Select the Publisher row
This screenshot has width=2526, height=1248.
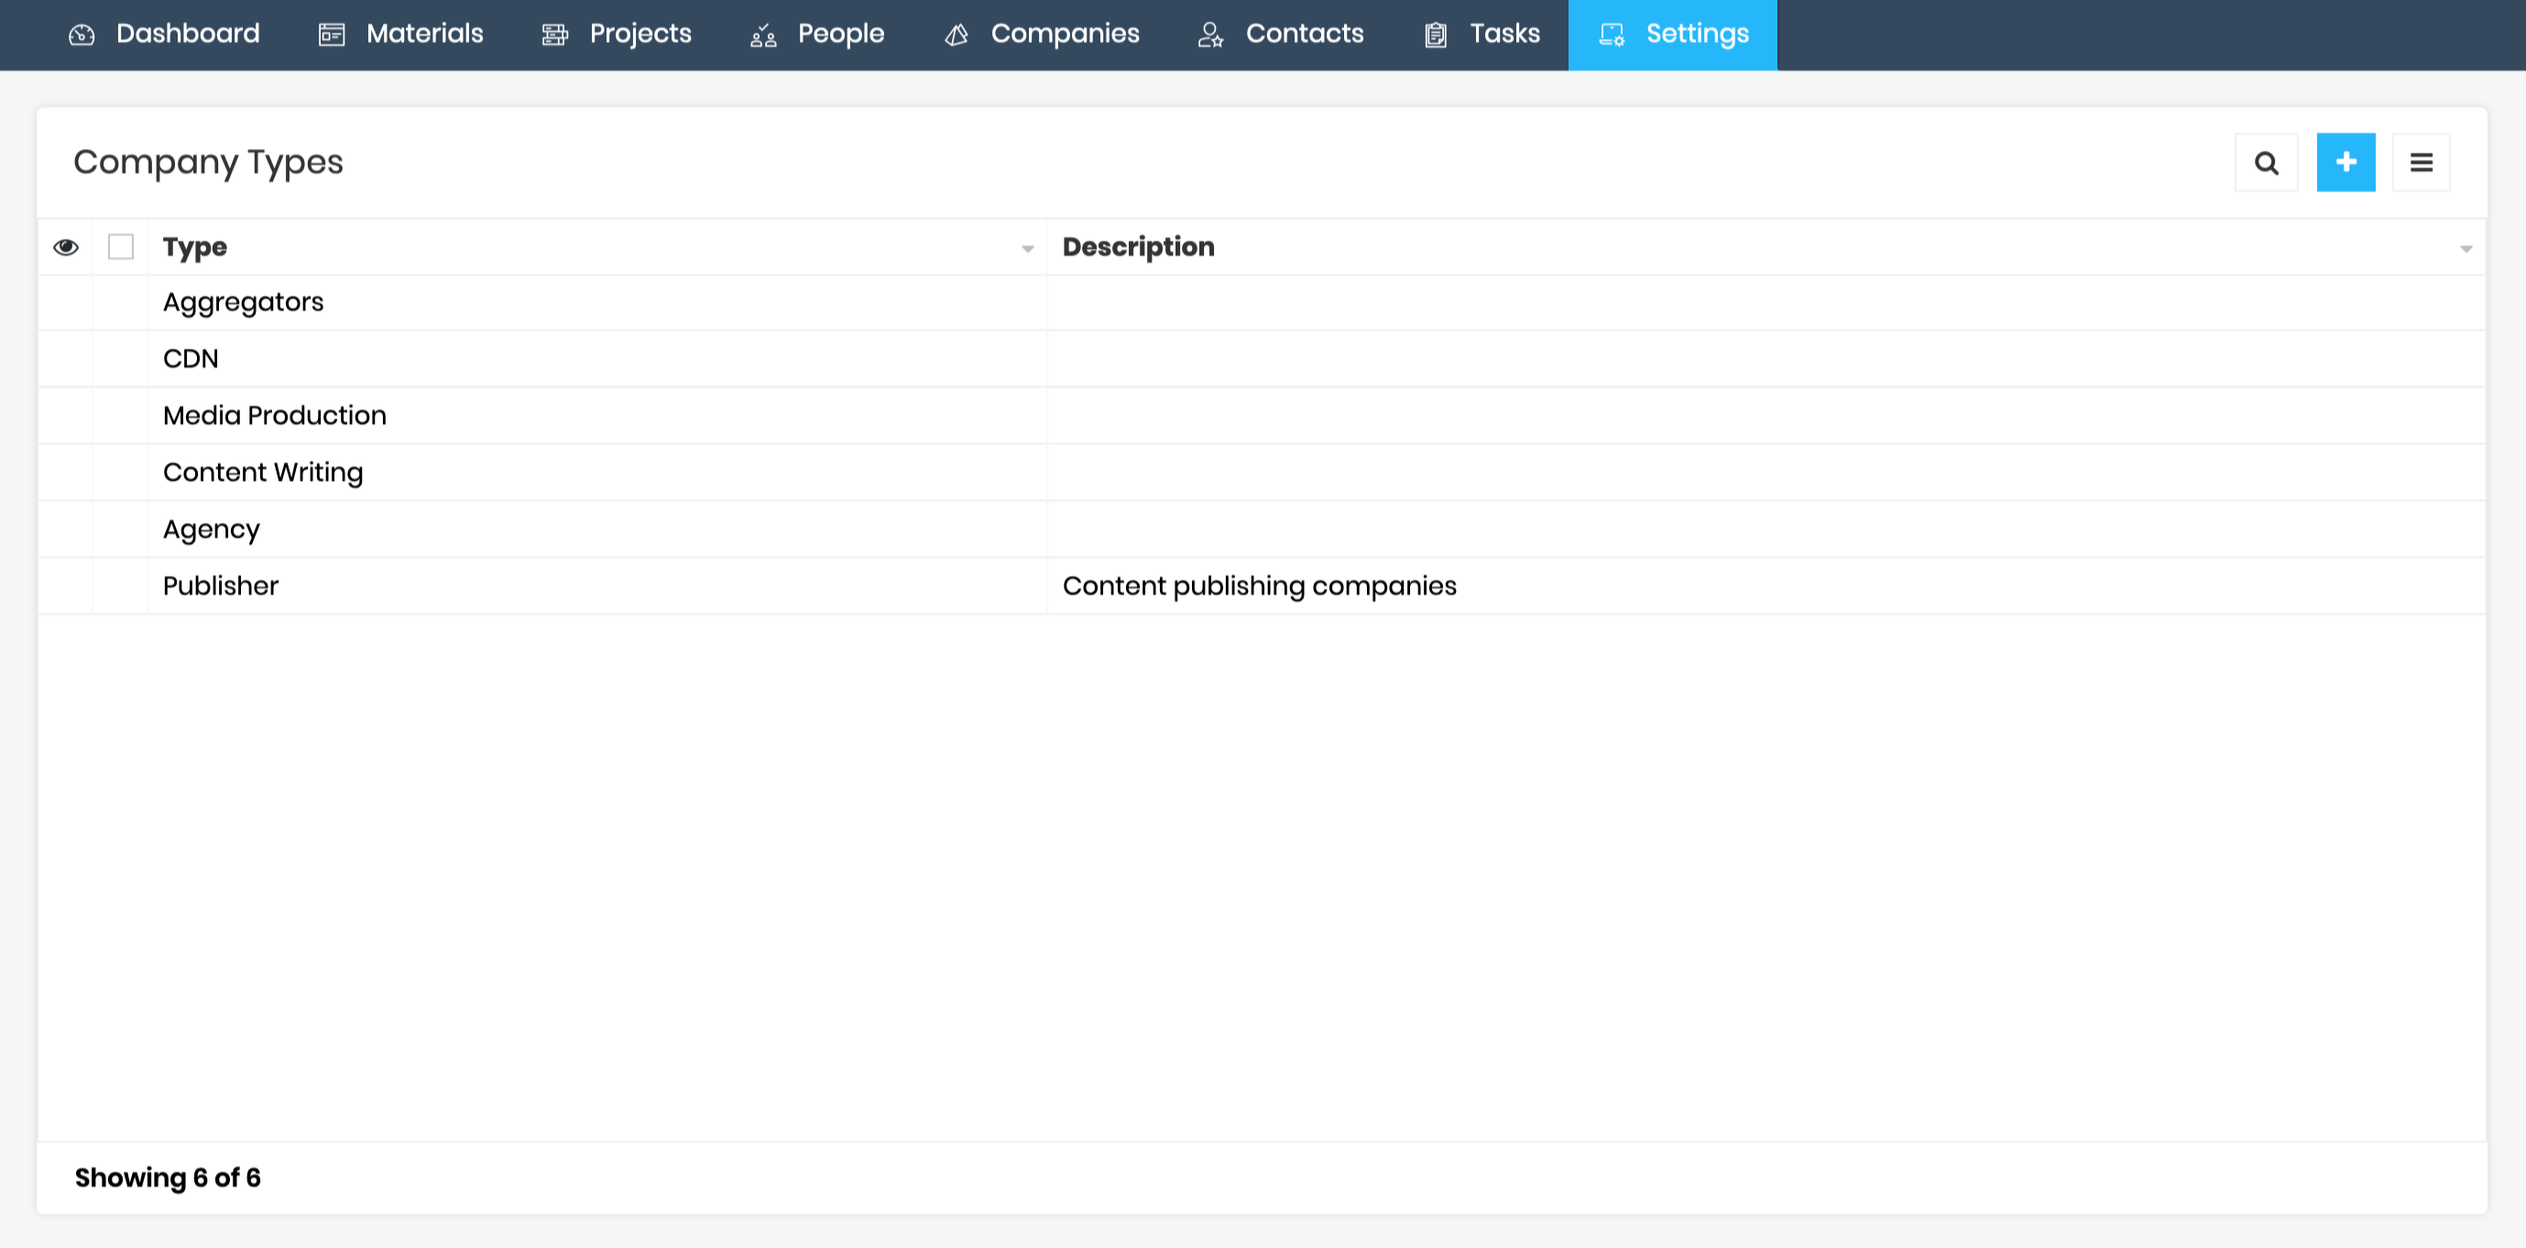tap(1262, 587)
